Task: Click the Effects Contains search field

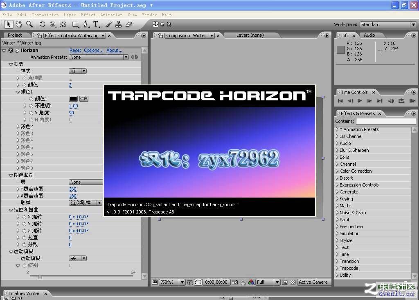Action: tap(386, 121)
